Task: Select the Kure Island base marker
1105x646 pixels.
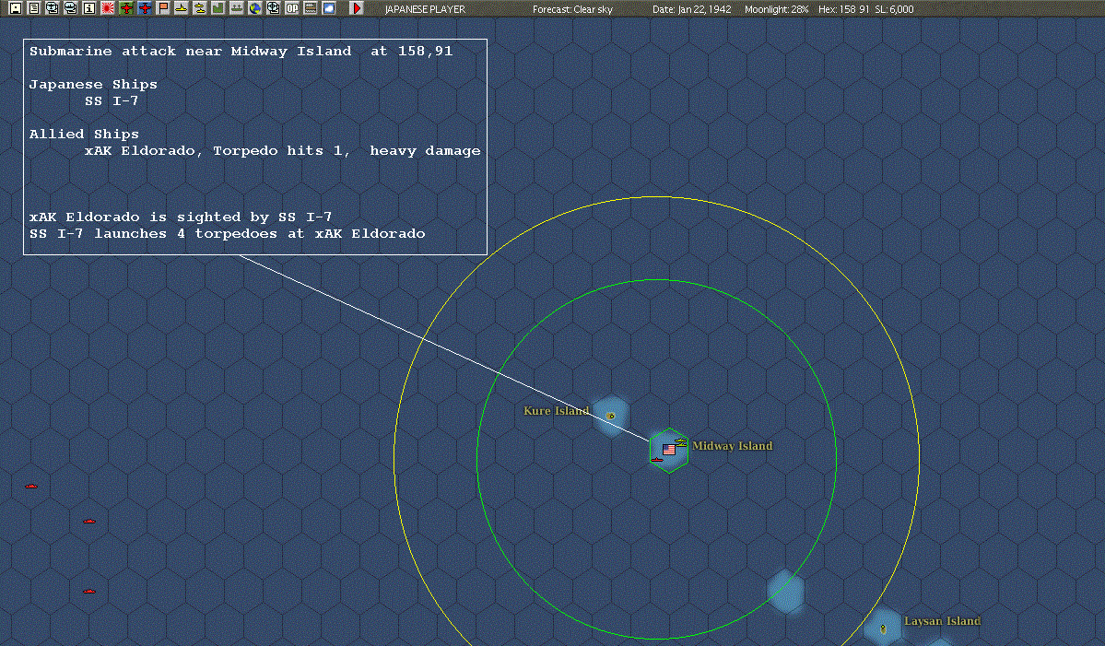Action: pos(610,416)
